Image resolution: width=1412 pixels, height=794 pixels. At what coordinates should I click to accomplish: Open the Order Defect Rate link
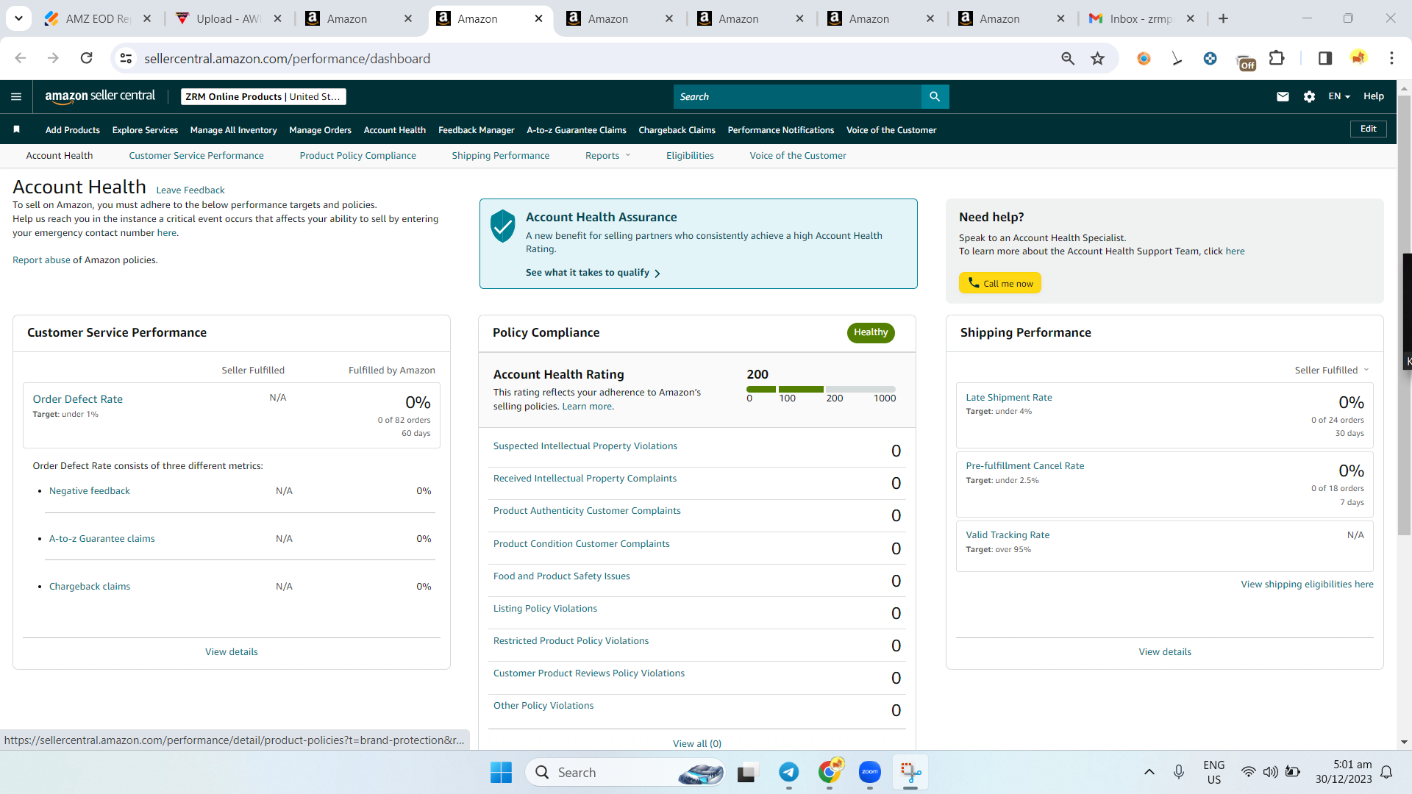click(x=77, y=398)
